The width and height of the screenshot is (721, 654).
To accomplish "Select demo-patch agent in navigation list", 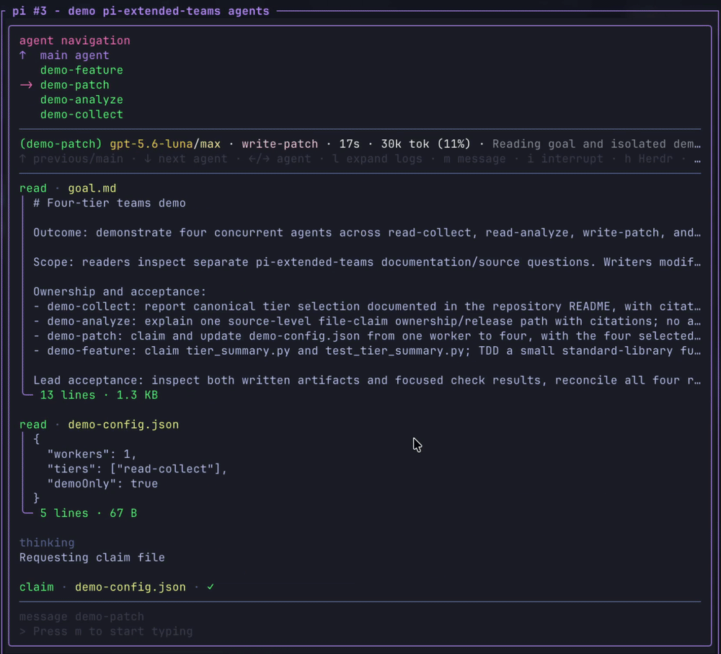I will click(74, 84).
